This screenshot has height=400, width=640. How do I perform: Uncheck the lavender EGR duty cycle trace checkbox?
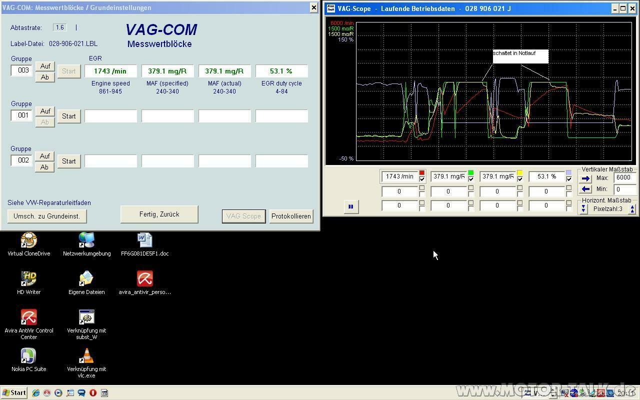tap(568, 179)
